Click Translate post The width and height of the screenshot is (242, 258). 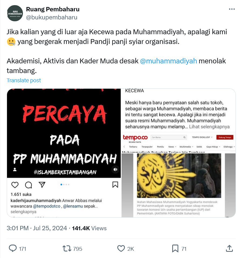tap(24, 80)
